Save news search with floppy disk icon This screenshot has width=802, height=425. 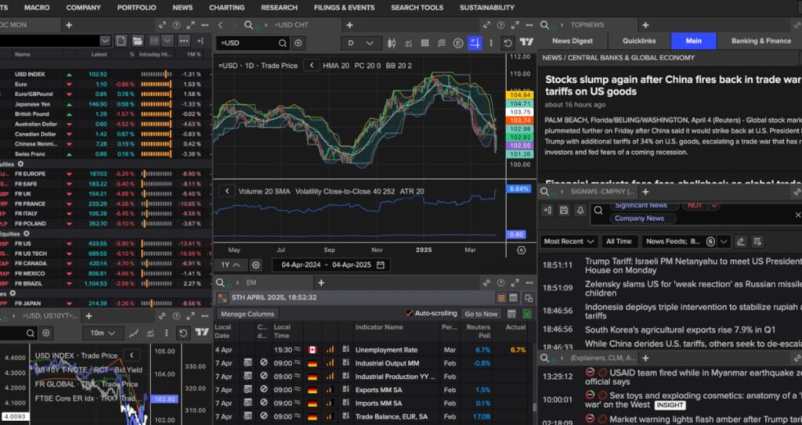[564, 211]
